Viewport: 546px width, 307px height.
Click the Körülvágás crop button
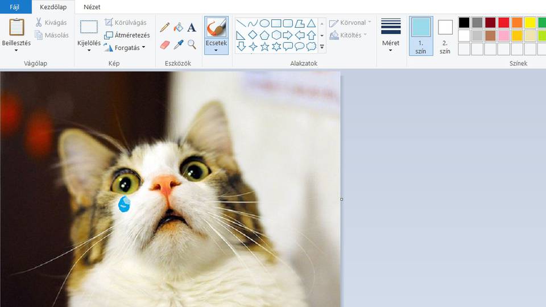[x=125, y=23]
